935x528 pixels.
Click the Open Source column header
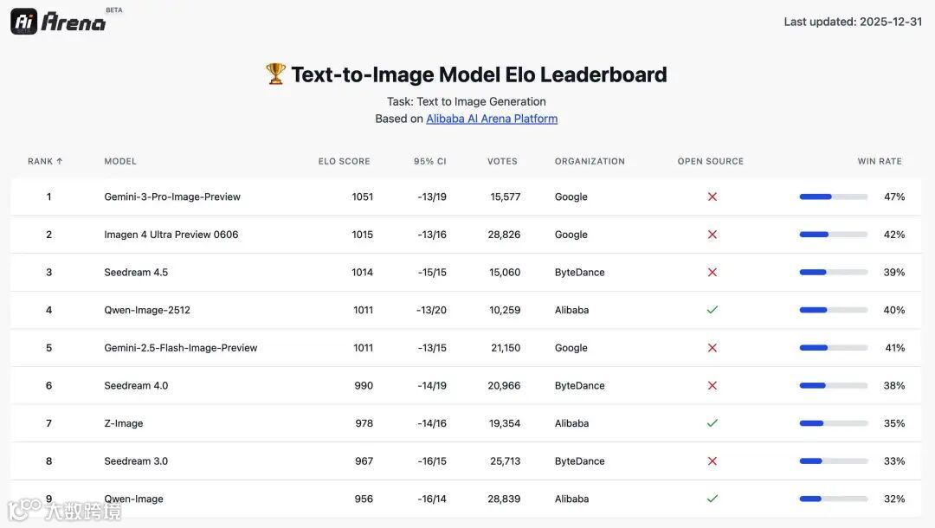(710, 161)
